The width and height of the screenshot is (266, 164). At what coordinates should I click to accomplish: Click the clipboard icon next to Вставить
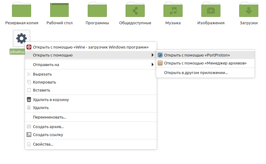29,90
